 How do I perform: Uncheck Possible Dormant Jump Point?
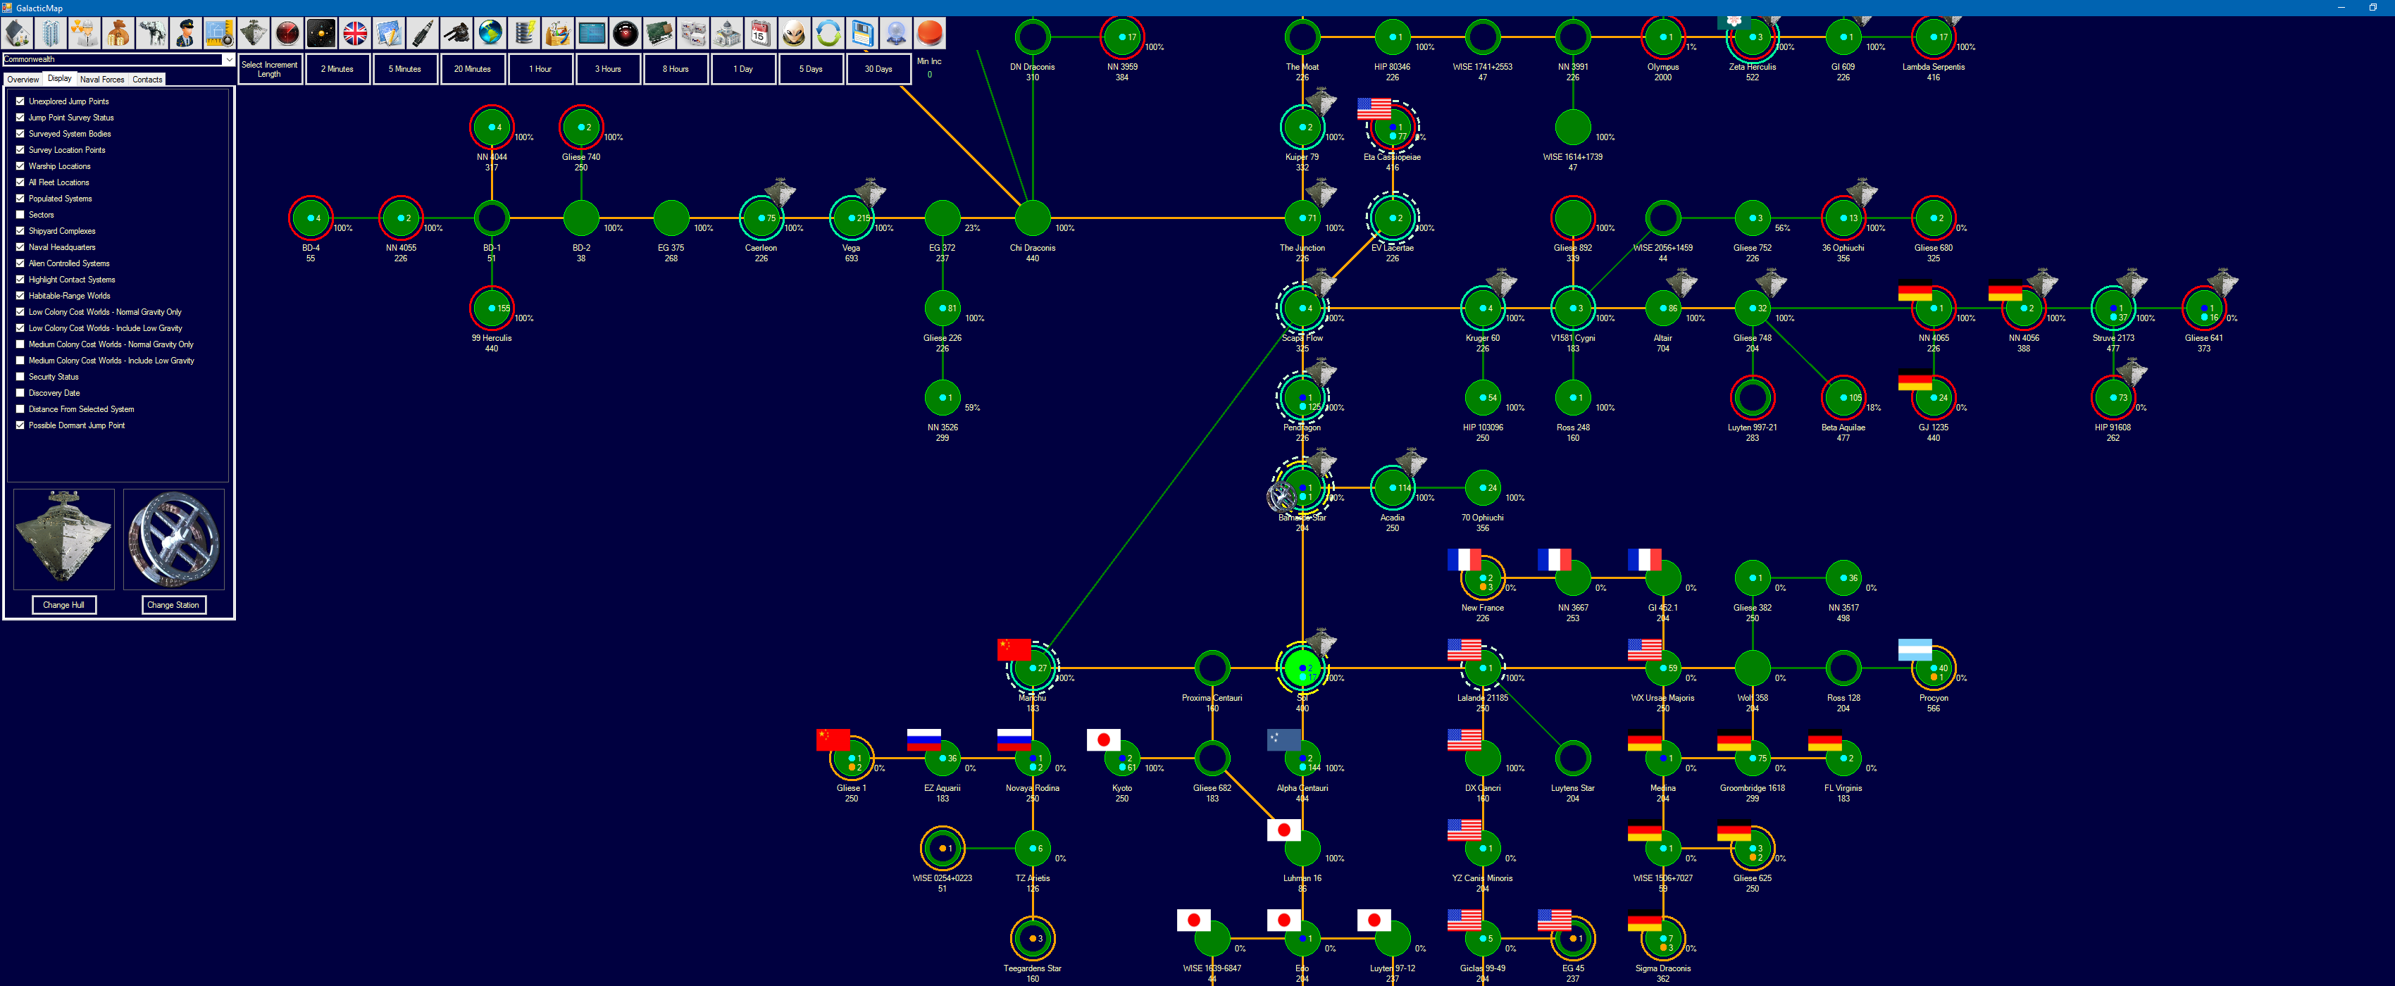click(x=20, y=425)
